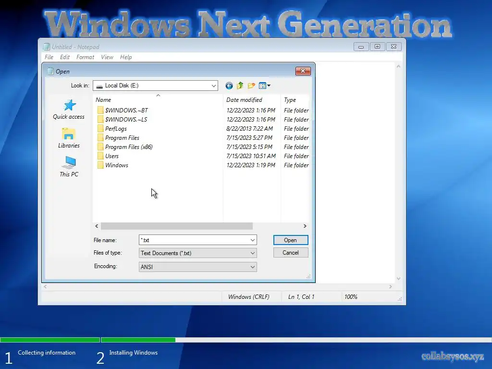Open Quick access location
492x369 pixels.
[x=69, y=110]
